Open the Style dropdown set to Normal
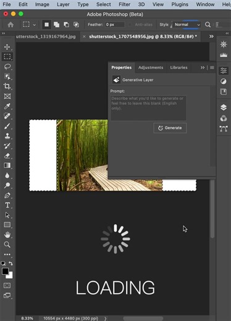 pos(187,25)
